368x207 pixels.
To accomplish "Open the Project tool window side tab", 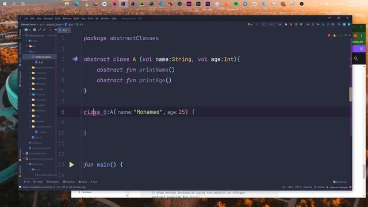I will pos(20,34).
